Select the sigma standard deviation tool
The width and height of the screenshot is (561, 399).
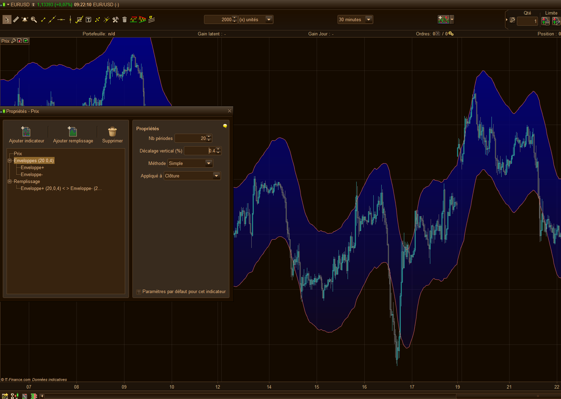(x=152, y=19)
